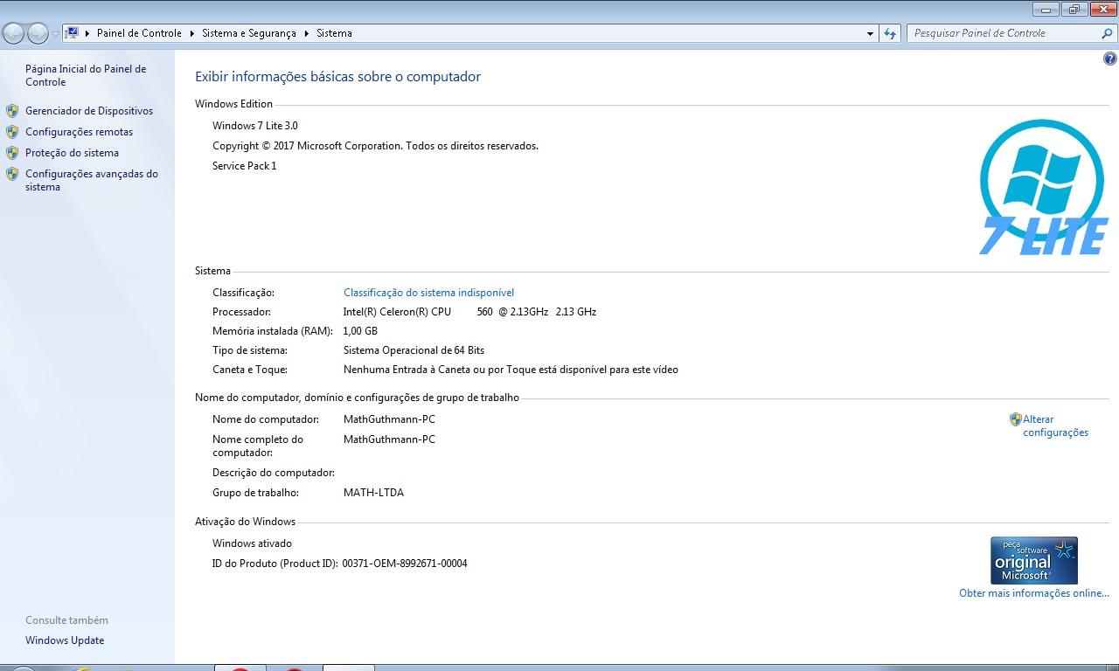
Task: Go to Página Inicial do Painel de Controle
Action: (86, 75)
